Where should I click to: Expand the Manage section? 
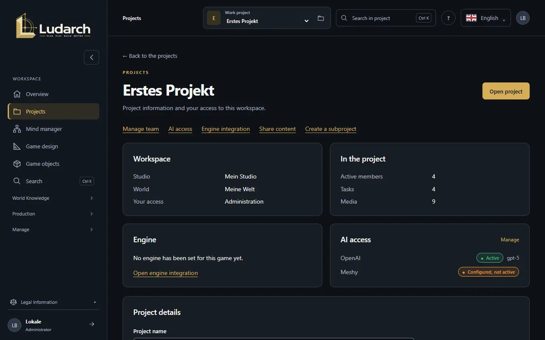54,229
